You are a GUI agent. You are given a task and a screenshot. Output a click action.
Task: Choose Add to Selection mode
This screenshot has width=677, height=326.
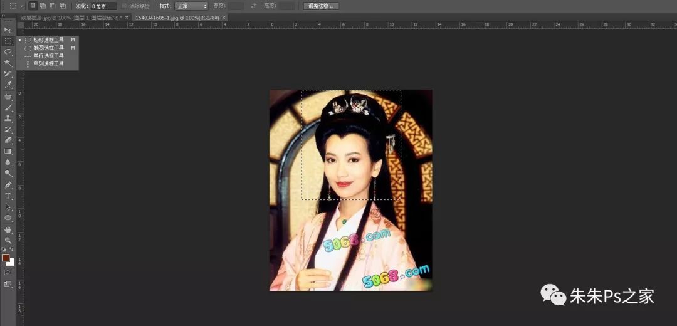tap(43, 6)
